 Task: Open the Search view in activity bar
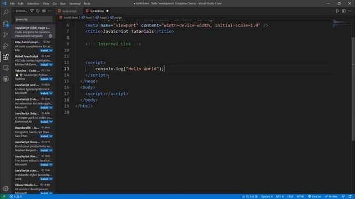coord(6,12)
